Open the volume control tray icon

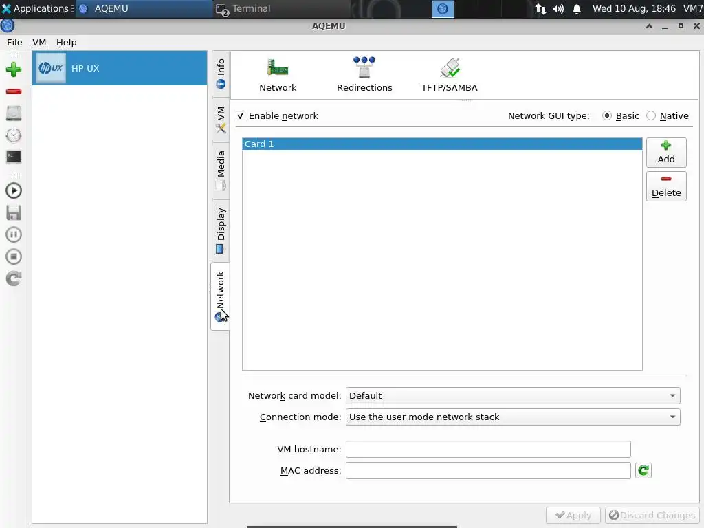[x=558, y=8]
